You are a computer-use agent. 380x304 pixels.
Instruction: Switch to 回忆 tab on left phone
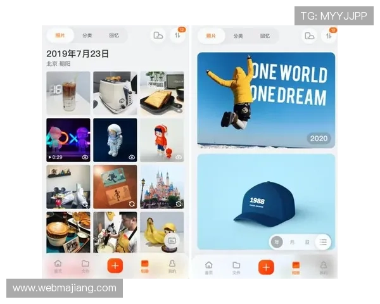114,35
